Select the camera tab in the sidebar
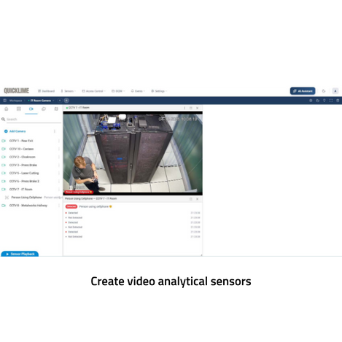 click(x=31, y=109)
